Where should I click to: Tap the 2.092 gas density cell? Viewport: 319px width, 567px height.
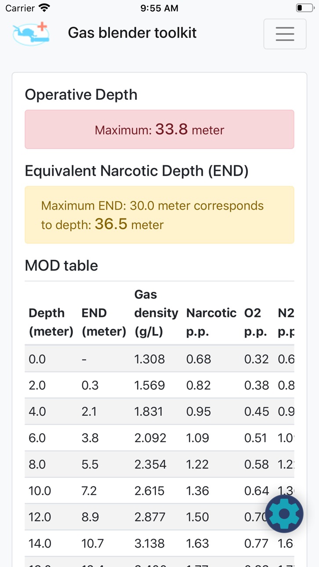pyautogui.click(x=150, y=438)
